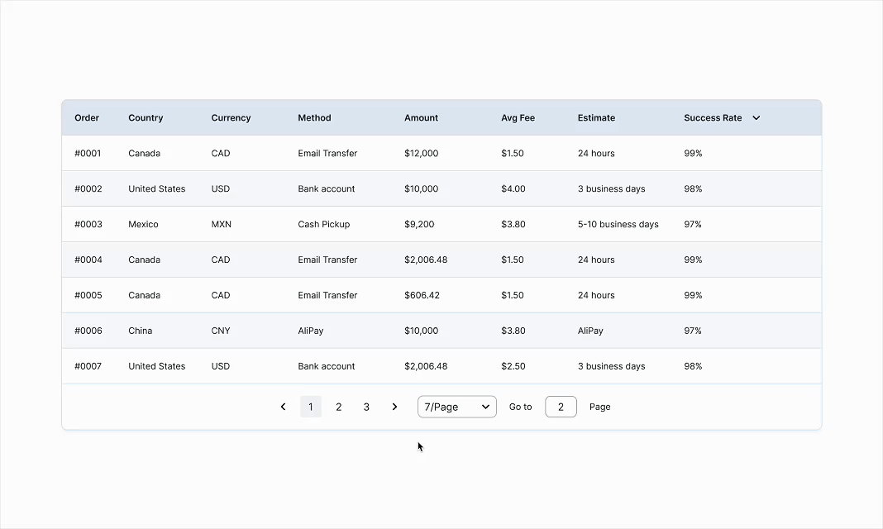Click the Method column header
The image size is (883, 529).
(x=314, y=117)
